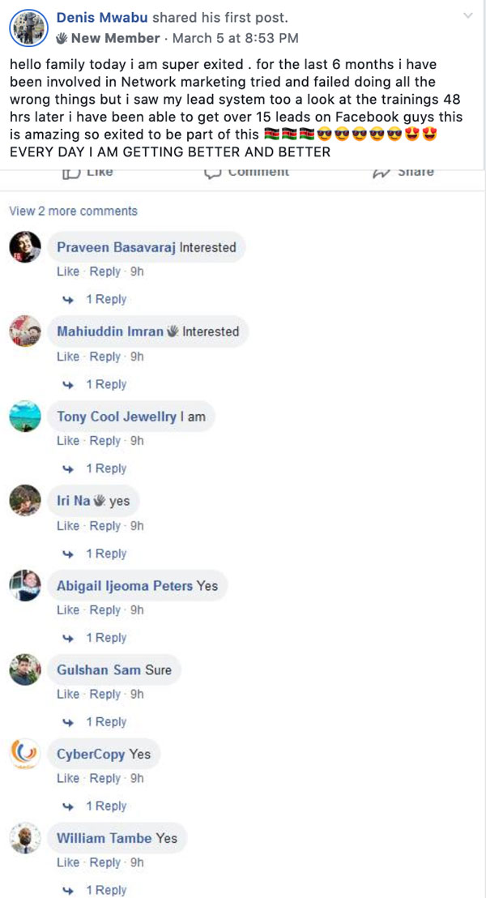The height and width of the screenshot is (898, 486).
Task: Open Denis Mwabu's profile name link
Action: [x=103, y=18]
